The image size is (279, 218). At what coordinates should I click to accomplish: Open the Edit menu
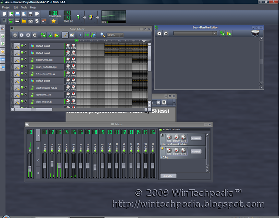15,7
